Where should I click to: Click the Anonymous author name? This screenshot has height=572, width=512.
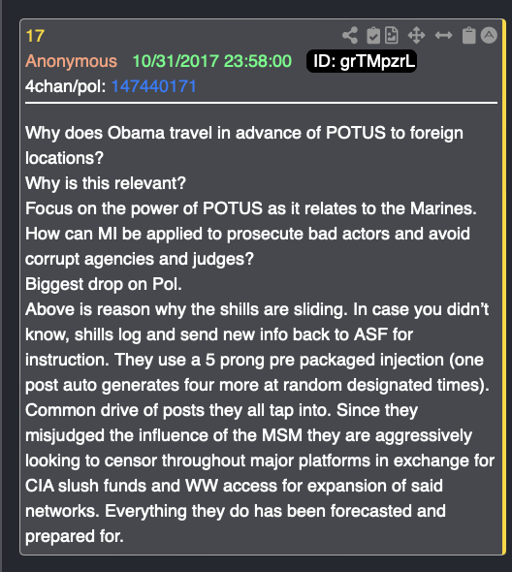(71, 61)
